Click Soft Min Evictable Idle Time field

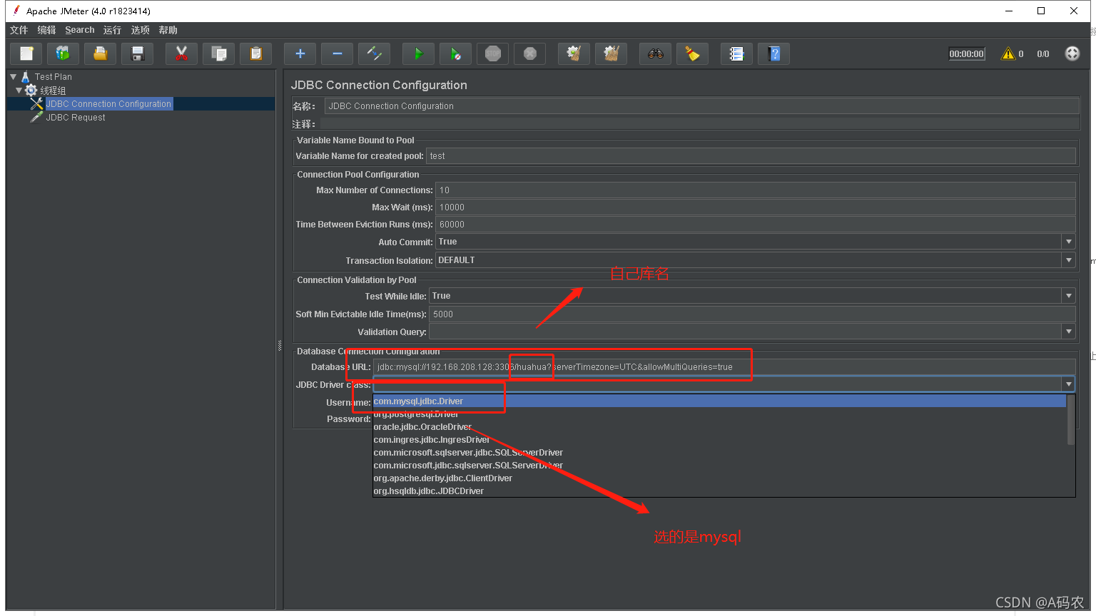point(752,314)
